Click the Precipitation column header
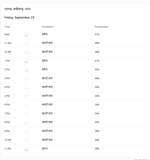This screenshot has width=150, height=160. (102, 27)
